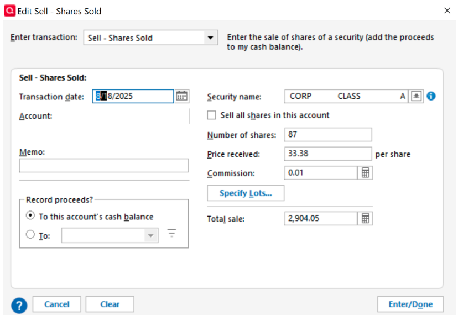Select the To: radio option

(30, 235)
